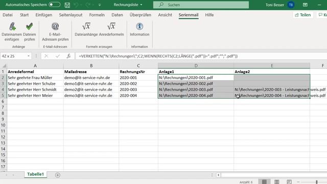Select cell with RechnungsNr 2020-003
The width and height of the screenshot is (327, 184).
tap(138, 89)
